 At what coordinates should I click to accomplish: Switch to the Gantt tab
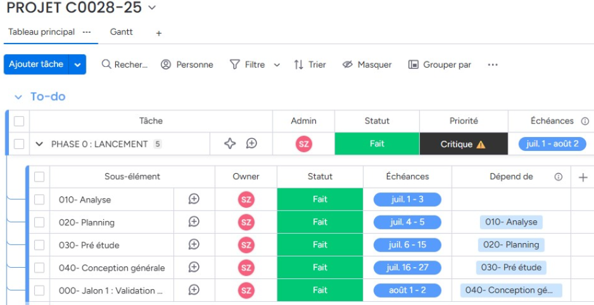[121, 32]
